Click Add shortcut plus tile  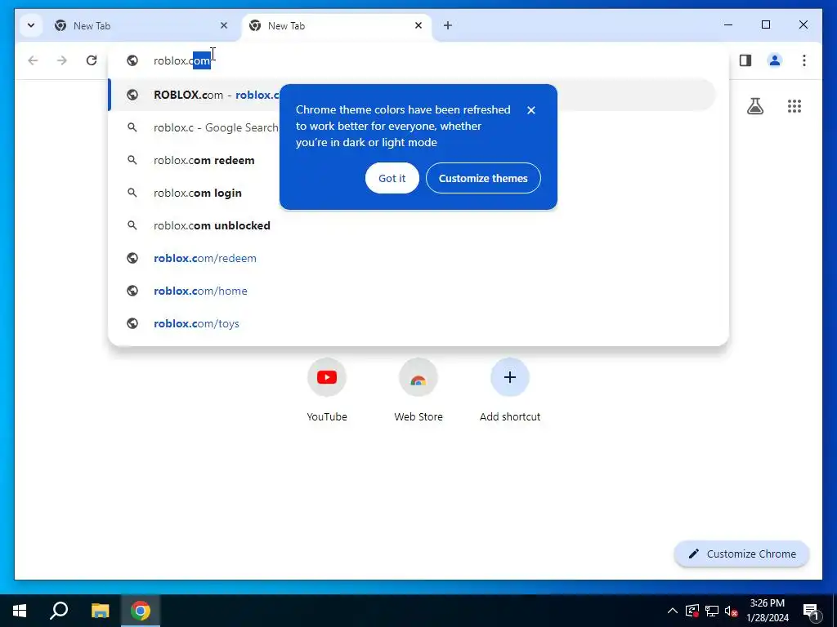pyautogui.click(x=510, y=389)
